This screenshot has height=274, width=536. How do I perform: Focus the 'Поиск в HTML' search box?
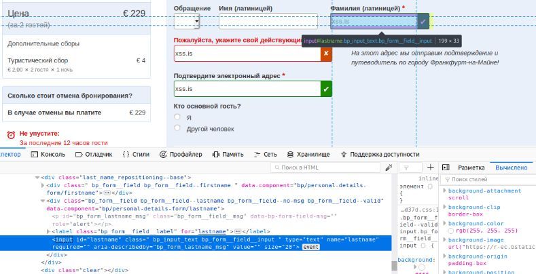pyautogui.click(x=325, y=168)
